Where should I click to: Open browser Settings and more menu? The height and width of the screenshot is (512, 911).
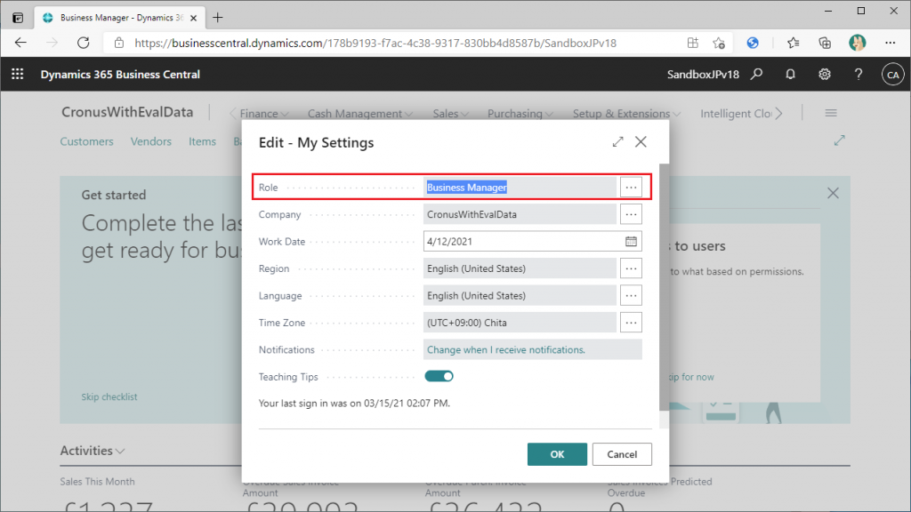(890, 43)
